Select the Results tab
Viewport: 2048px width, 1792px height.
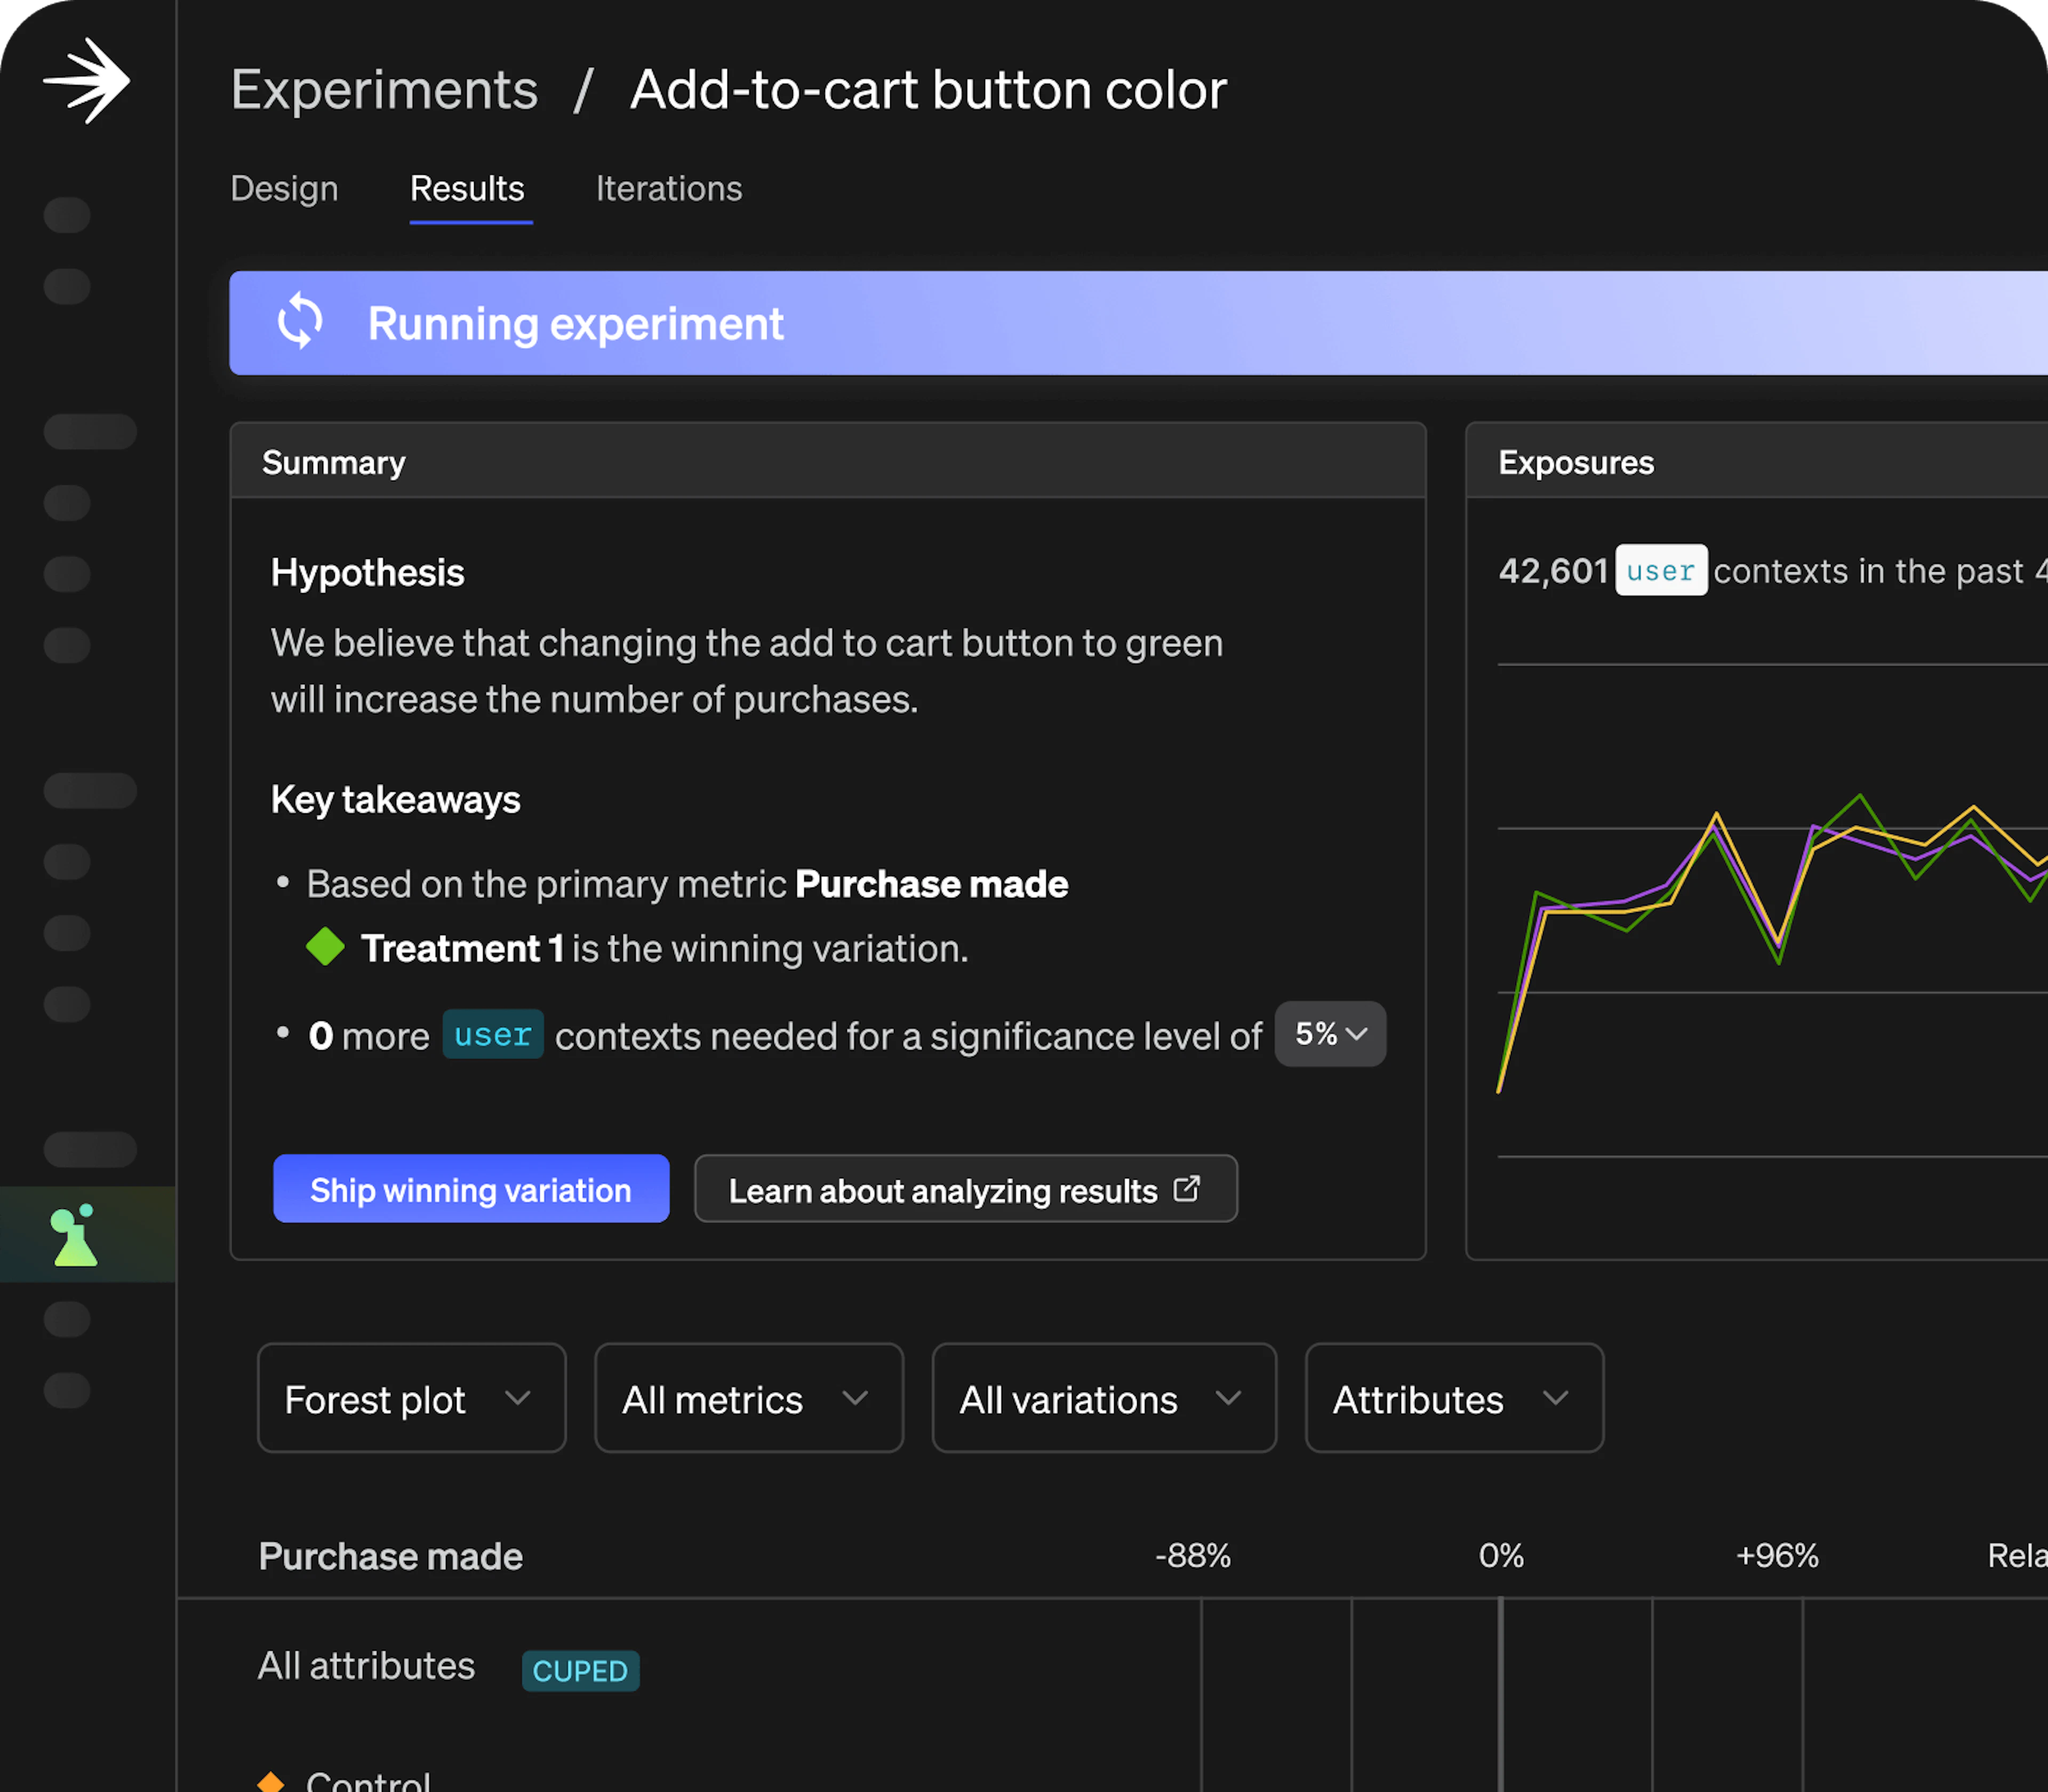[467, 189]
